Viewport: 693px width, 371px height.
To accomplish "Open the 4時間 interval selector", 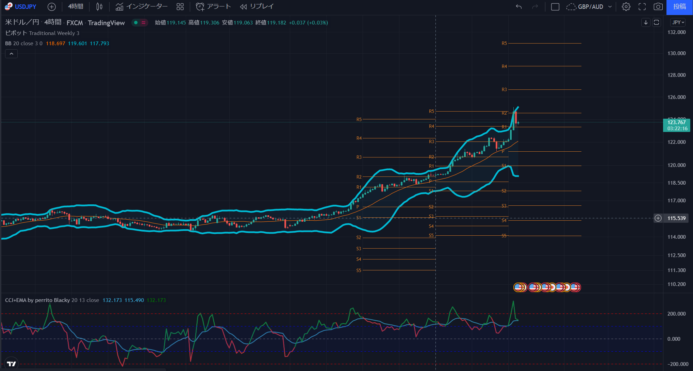I will point(76,6).
